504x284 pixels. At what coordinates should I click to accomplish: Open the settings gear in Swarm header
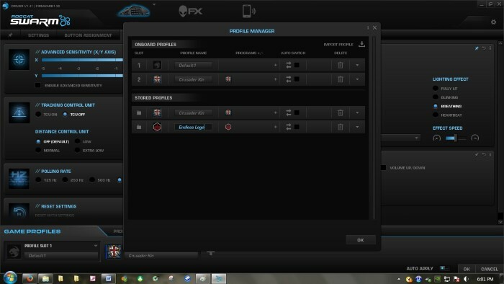(x=493, y=22)
